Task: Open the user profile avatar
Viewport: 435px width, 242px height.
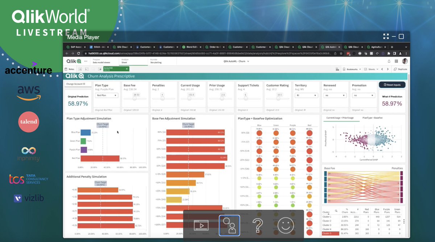Action: (x=405, y=61)
